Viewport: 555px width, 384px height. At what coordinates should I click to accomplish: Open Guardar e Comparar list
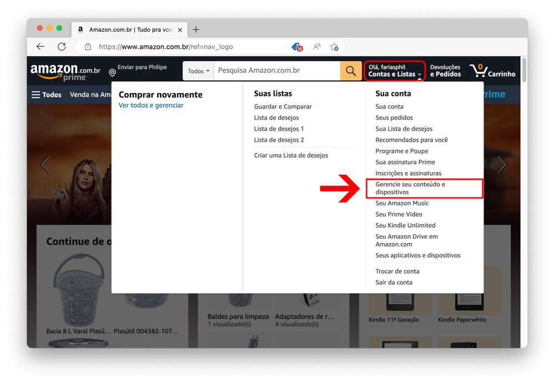283,107
